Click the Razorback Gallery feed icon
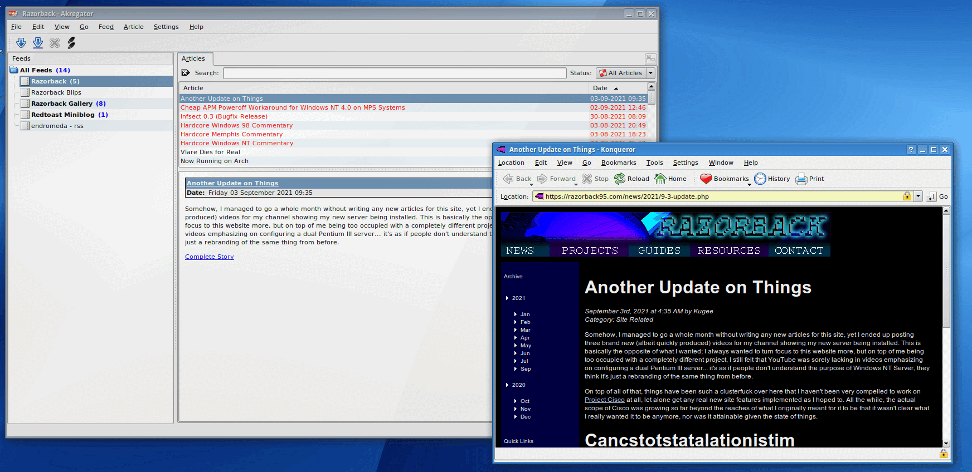 (25, 104)
